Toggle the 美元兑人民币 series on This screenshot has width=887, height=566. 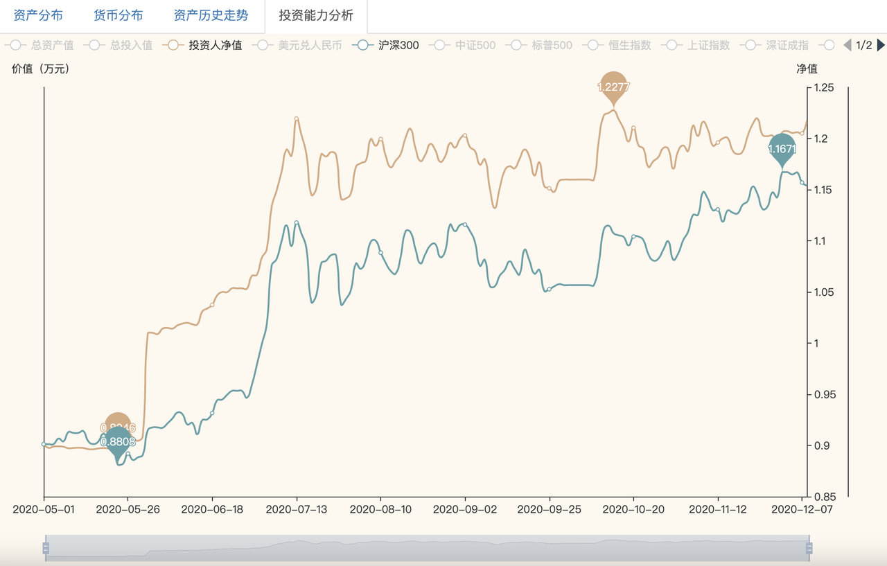coord(310,46)
